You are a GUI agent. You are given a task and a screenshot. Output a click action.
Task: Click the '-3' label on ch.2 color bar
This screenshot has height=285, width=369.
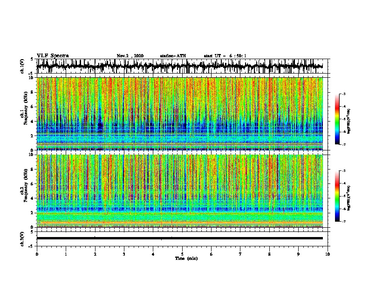344,171
